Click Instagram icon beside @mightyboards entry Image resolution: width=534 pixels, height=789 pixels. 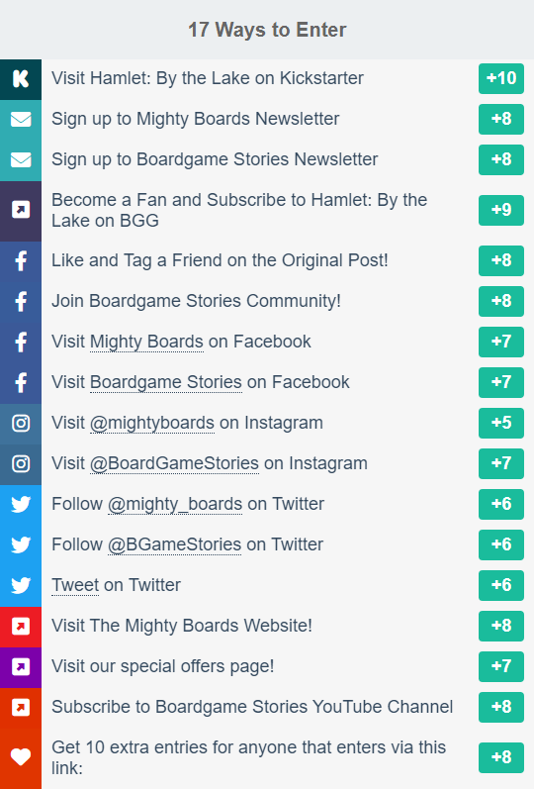pos(21,423)
